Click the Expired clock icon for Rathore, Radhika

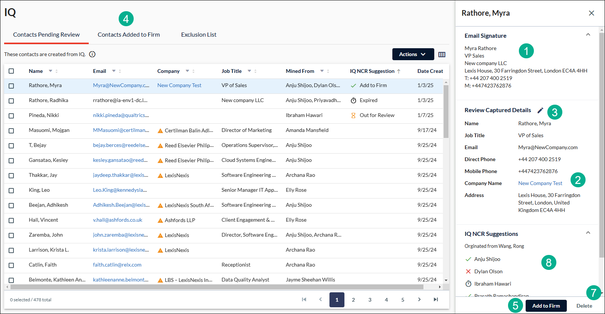tap(353, 100)
